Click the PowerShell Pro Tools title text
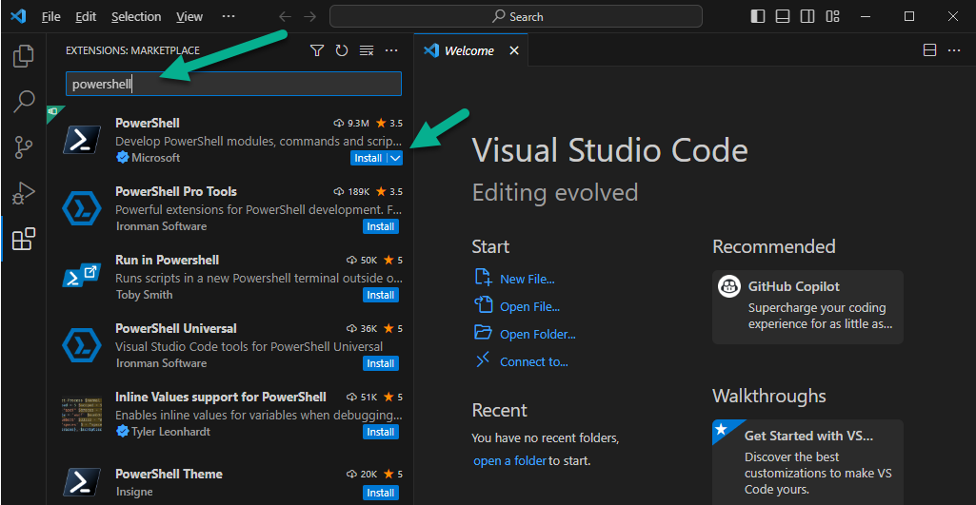 [176, 191]
